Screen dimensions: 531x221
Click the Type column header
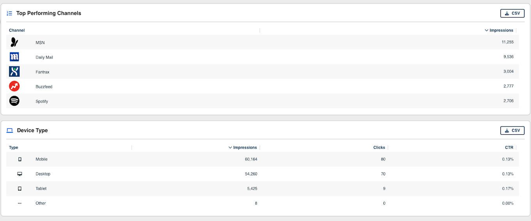[x=14, y=148]
